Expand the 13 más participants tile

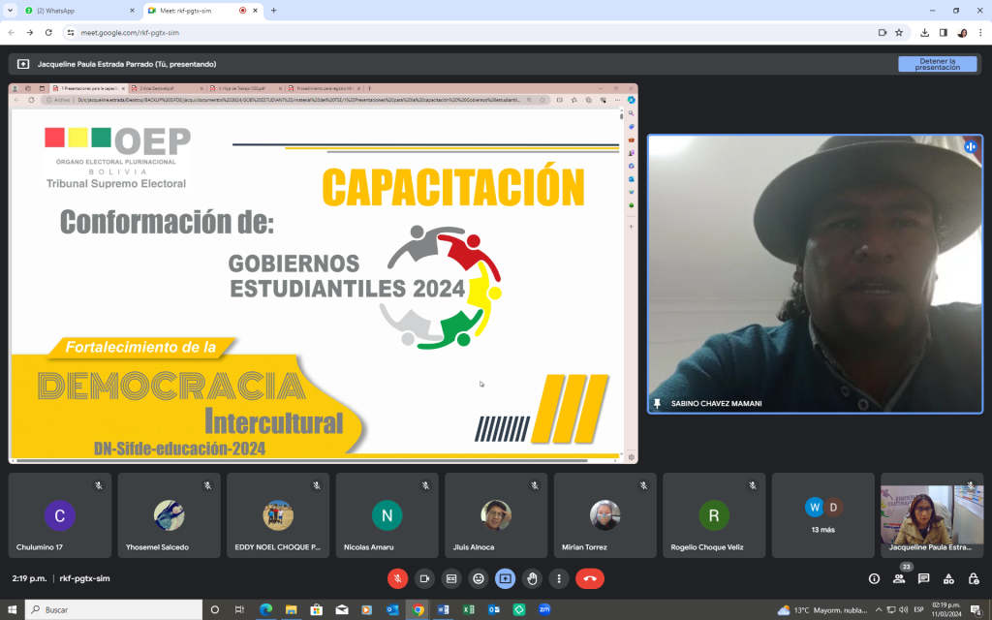pos(823,515)
